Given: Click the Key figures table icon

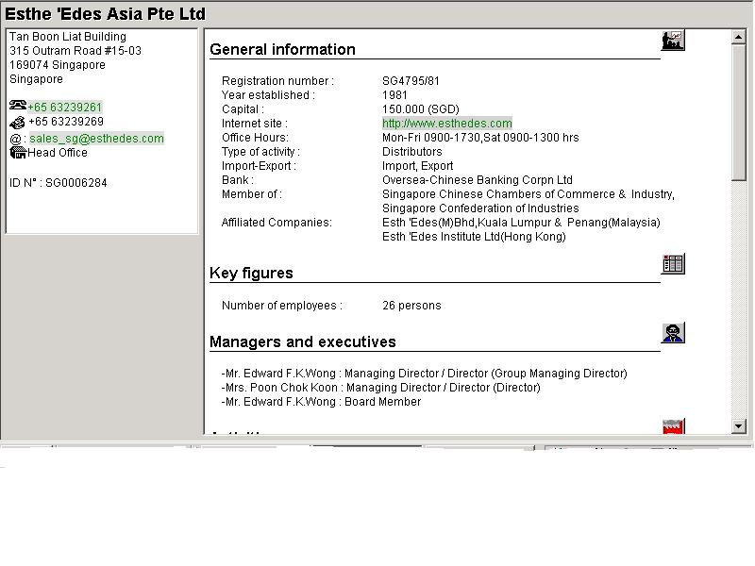Looking at the screenshot, I should coord(673,264).
